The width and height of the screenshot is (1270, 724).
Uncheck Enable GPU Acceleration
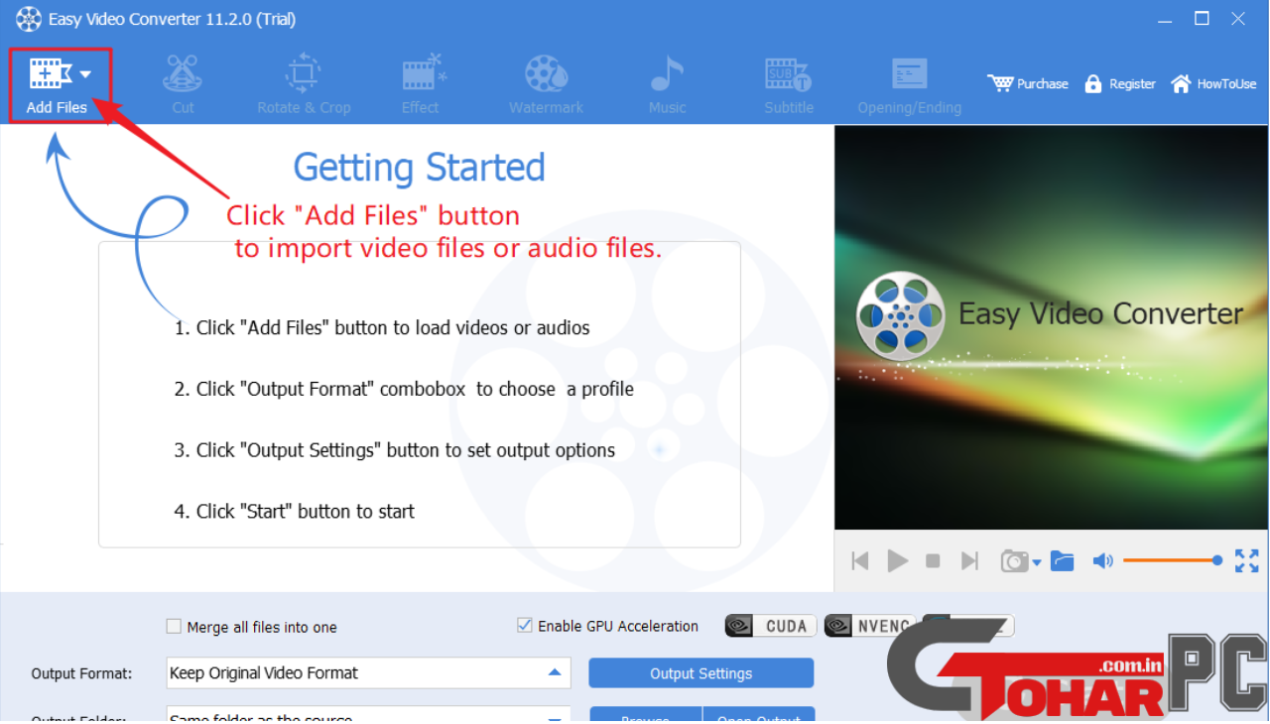click(x=525, y=626)
